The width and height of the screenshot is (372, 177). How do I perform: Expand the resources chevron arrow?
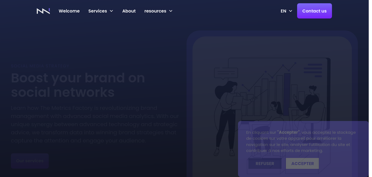(x=170, y=11)
